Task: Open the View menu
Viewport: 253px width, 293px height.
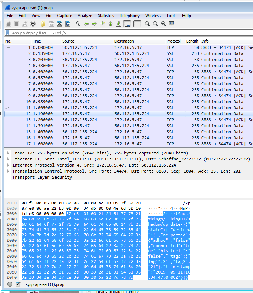Action: [x=36, y=16]
